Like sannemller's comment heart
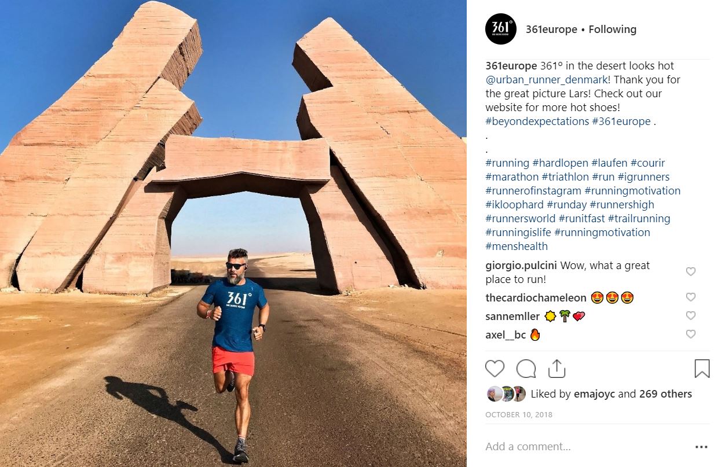 pos(690,315)
